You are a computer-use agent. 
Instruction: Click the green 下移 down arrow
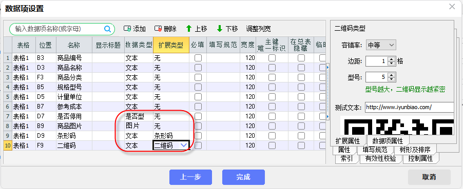click(220, 29)
